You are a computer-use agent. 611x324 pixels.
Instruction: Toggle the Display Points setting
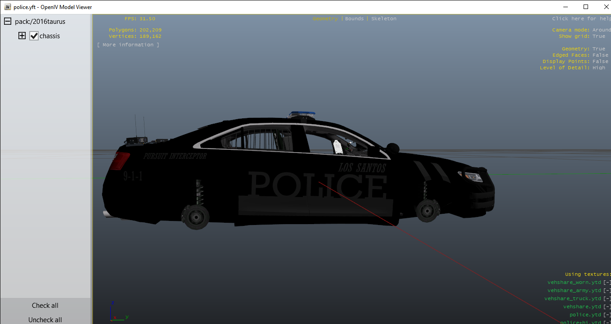pyautogui.click(x=600, y=62)
